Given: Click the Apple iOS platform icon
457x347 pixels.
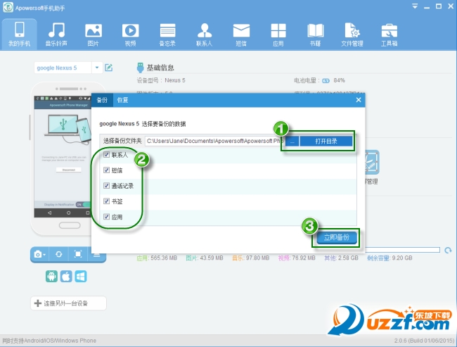Looking at the screenshot, I should tap(66, 276).
